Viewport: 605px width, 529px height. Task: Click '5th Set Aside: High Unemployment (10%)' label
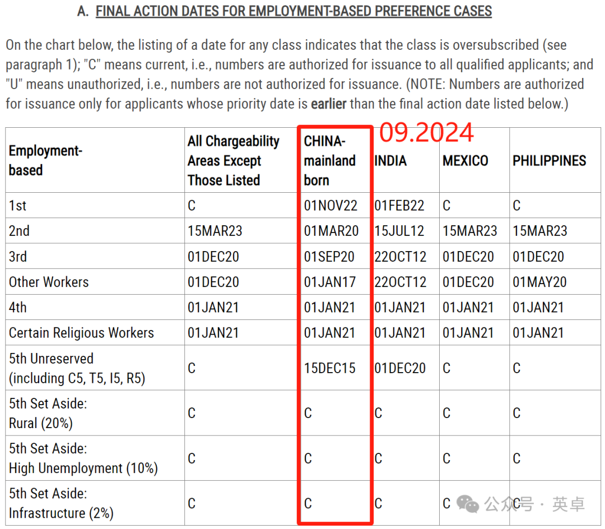pyautogui.click(x=83, y=458)
